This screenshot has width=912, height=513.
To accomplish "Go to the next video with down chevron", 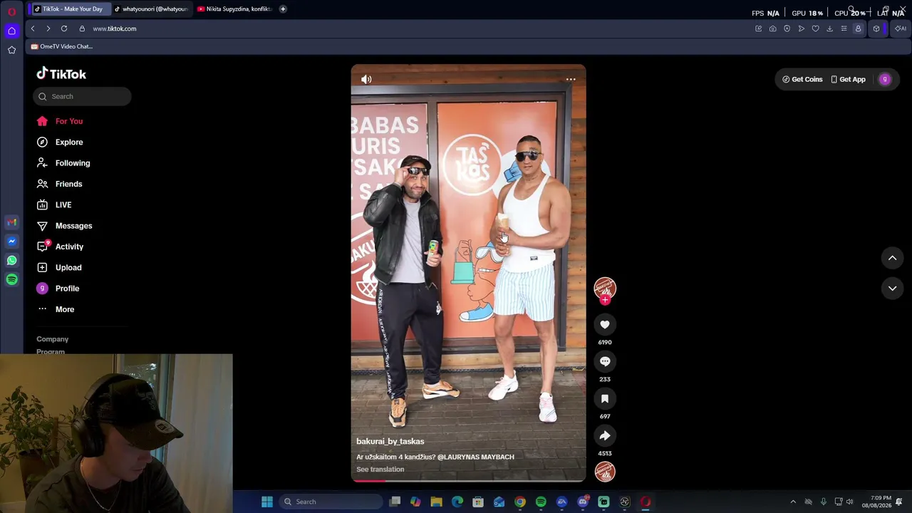I will point(892,288).
